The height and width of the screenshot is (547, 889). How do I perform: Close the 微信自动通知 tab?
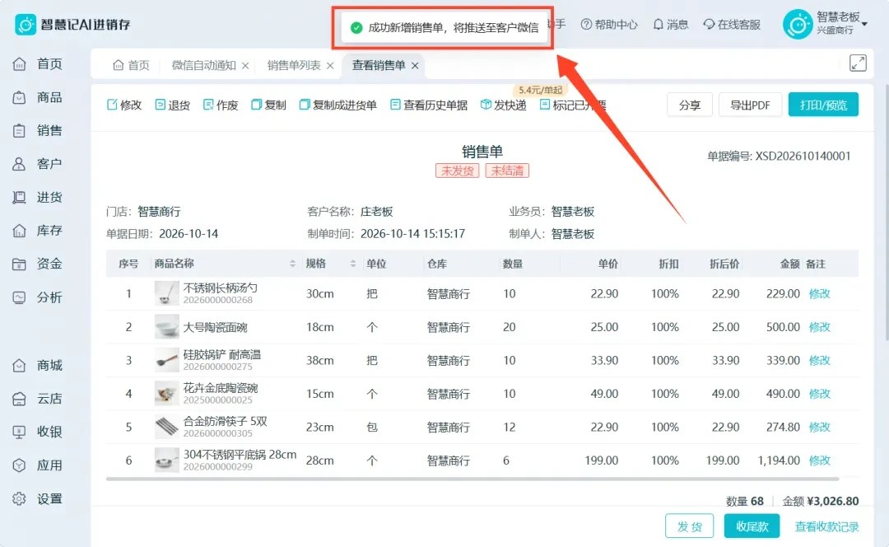[245, 66]
